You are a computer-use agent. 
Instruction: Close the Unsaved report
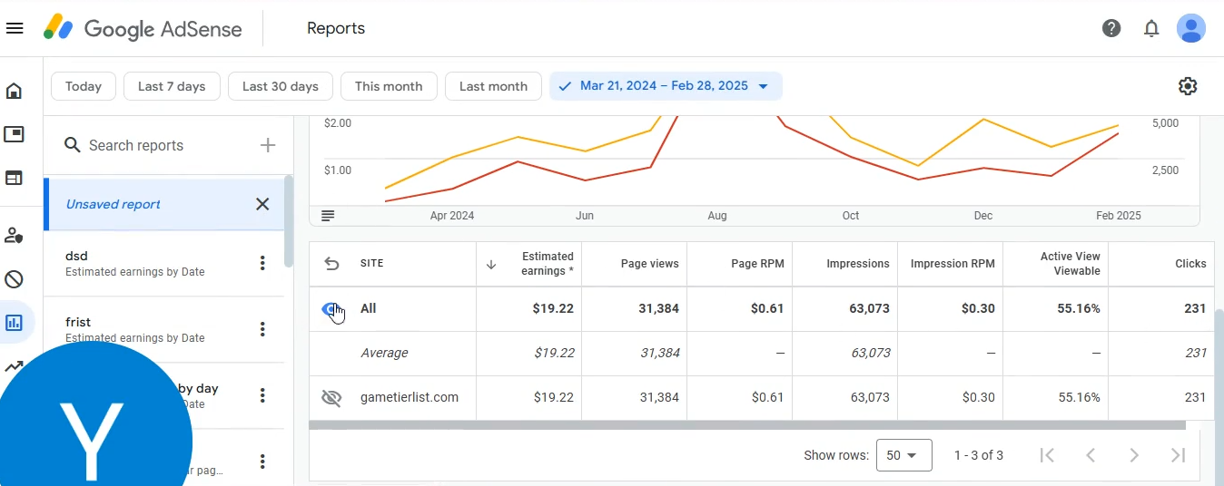point(262,204)
